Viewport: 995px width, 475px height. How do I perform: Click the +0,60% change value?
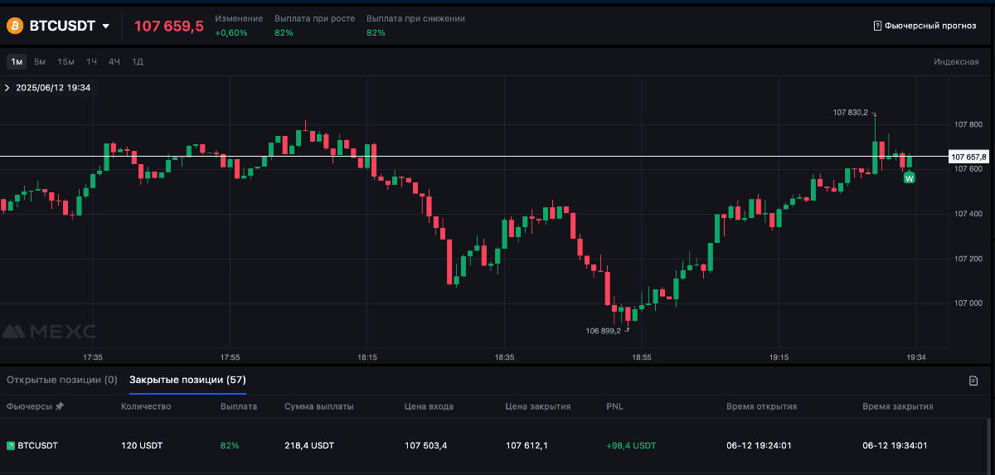(x=231, y=33)
